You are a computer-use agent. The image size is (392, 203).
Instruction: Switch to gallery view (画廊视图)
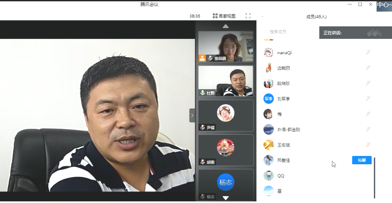(x=224, y=16)
